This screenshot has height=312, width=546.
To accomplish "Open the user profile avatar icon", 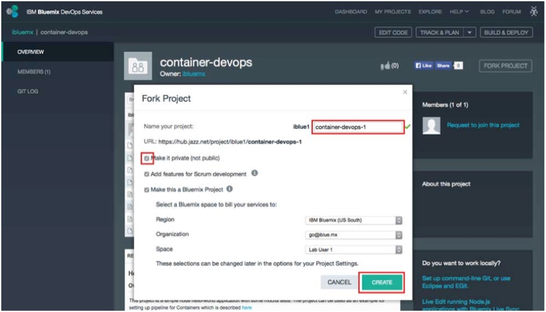I will coord(533,12).
